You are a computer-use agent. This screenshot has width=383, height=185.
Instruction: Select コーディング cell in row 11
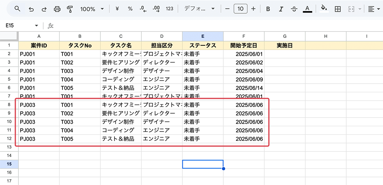pyautogui.click(x=121, y=130)
